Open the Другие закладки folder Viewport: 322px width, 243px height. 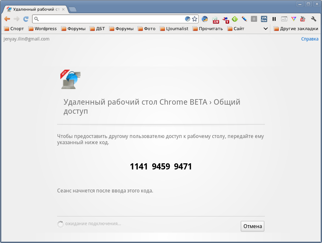tap(296, 29)
